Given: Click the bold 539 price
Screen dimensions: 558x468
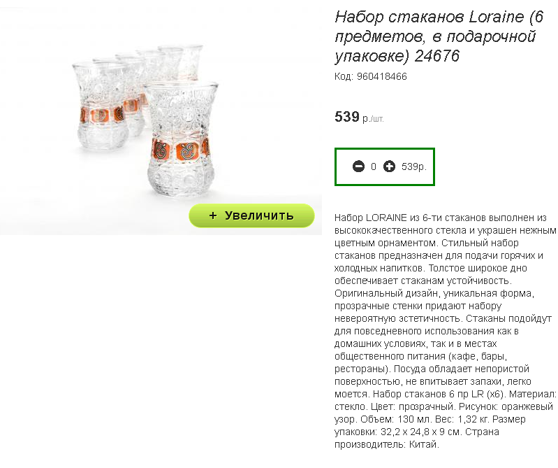Looking at the screenshot, I should pyautogui.click(x=347, y=117).
